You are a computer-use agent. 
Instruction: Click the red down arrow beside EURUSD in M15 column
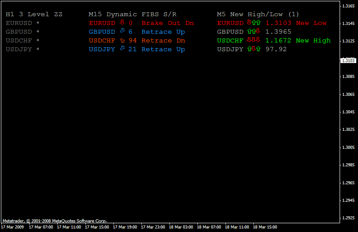(x=122, y=22)
